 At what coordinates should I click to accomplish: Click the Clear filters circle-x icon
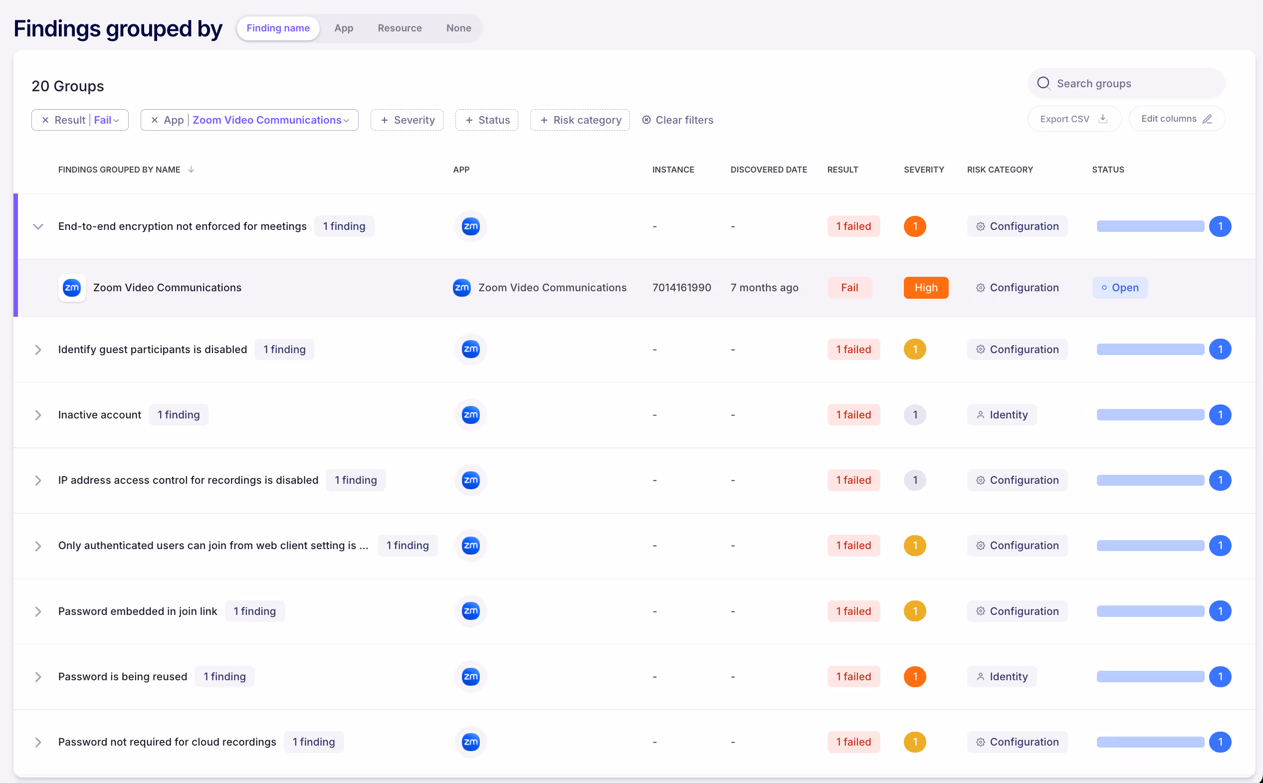click(x=646, y=120)
